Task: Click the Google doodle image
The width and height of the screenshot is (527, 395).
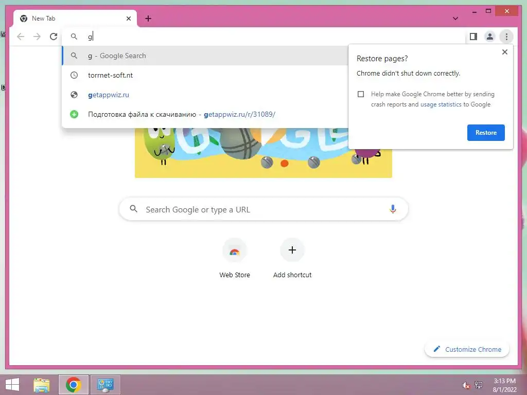Action: [x=263, y=153]
